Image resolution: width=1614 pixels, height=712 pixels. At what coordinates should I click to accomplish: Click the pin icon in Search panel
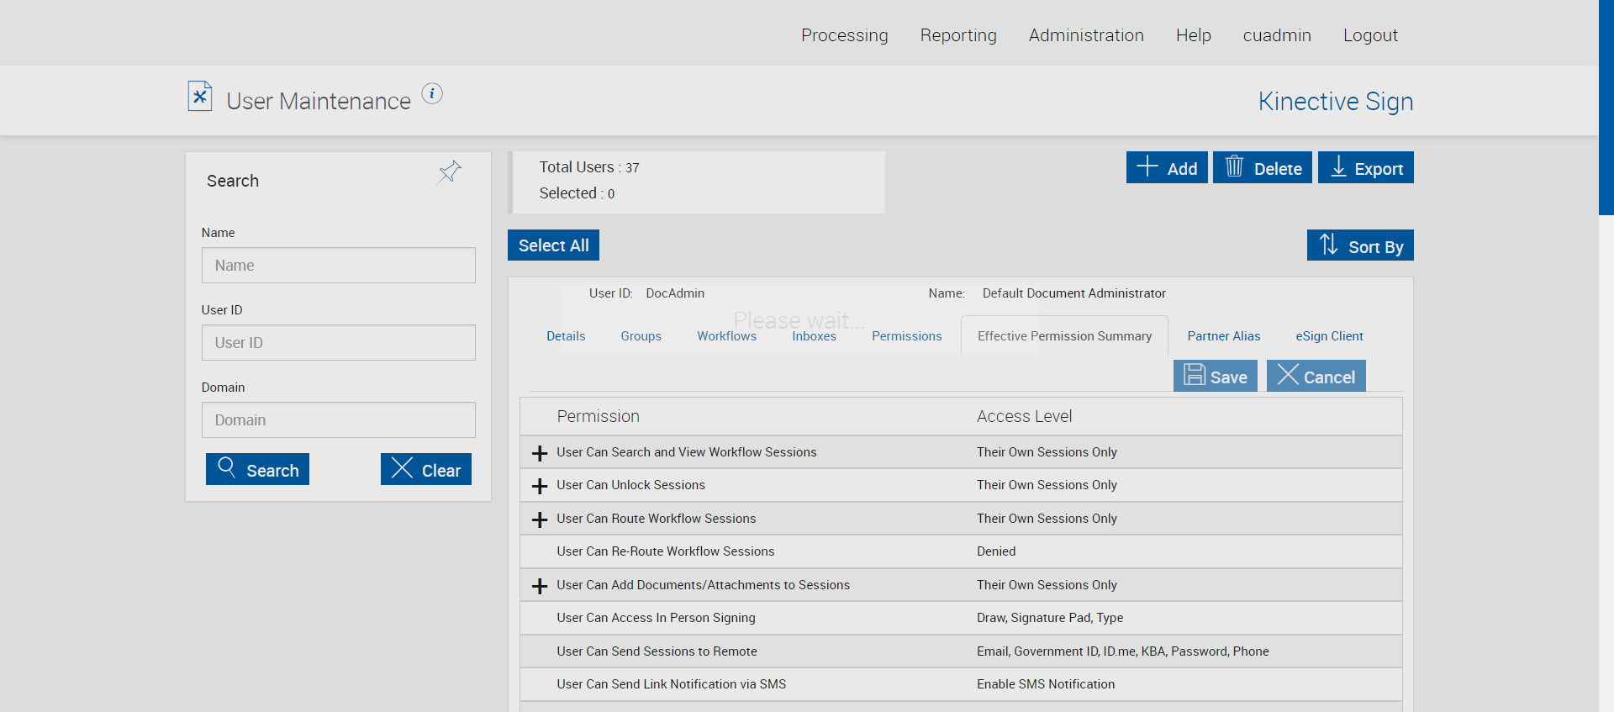[x=450, y=172]
